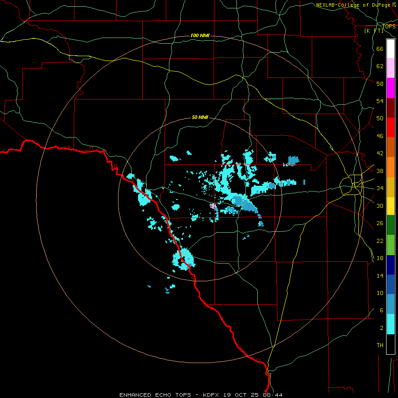Click the 'KDFX' radar site identifier
This screenshot has height=398, width=398.
click(210, 395)
